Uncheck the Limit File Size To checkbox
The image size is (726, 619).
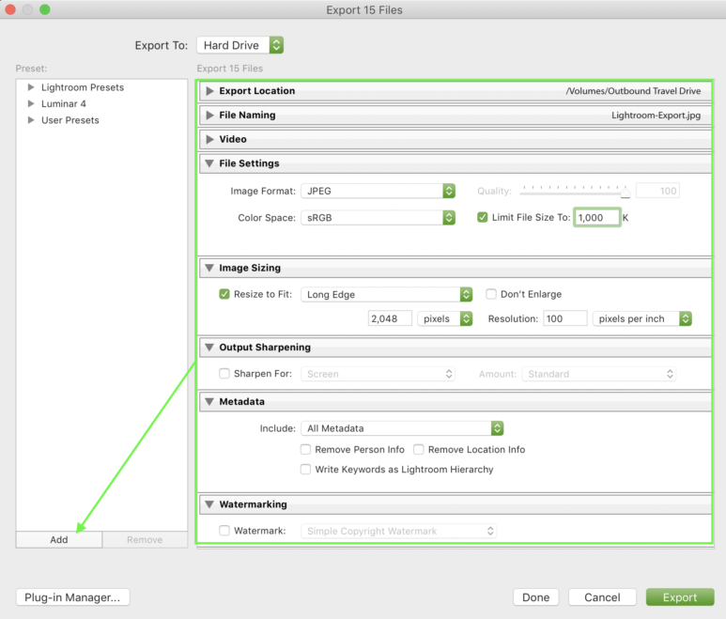click(484, 218)
